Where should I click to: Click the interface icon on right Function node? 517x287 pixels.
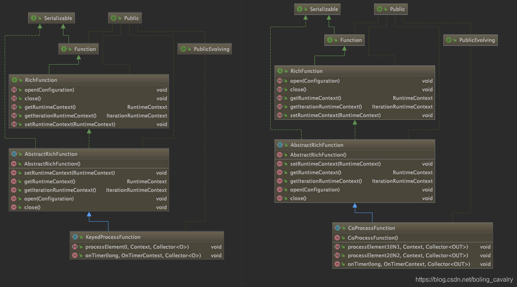[330, 40]
